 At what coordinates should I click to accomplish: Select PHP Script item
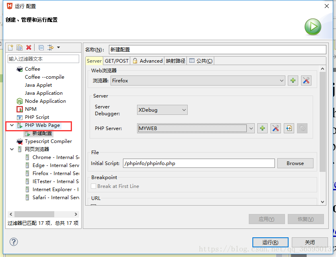37,117
